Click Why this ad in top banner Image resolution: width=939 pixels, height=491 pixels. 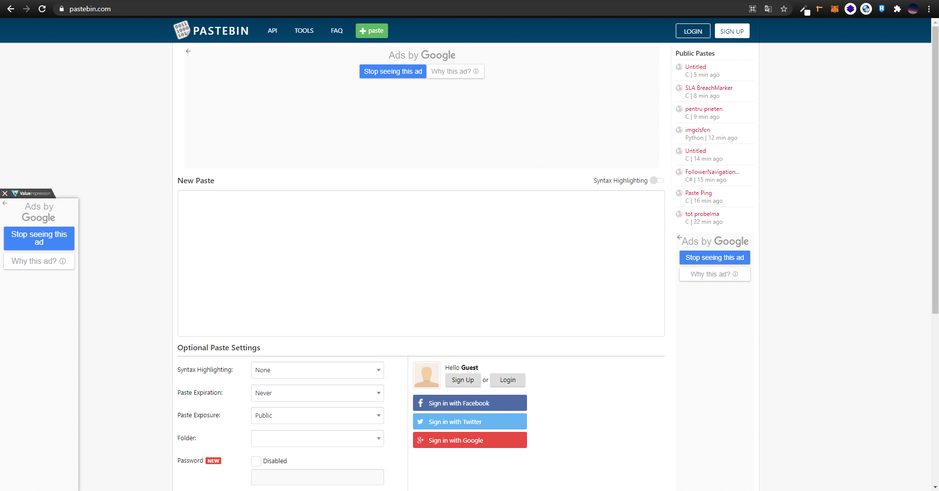pyautogui.click(x=455, y=71)
